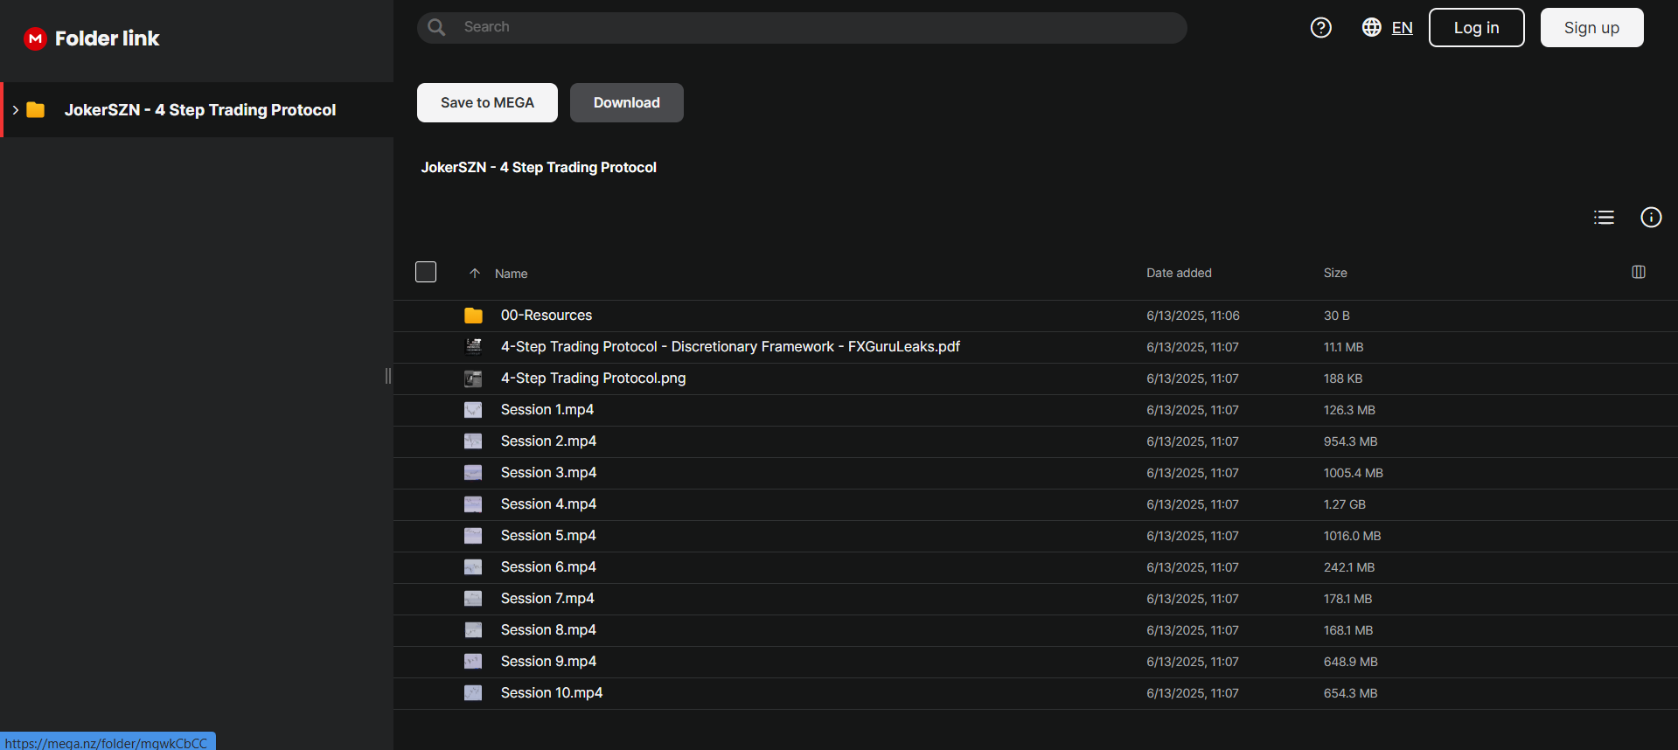Click Session 1.mp4 video thumbnail
The height and width of the screenshot is (750, 1678).
click(x=473, y=410)
